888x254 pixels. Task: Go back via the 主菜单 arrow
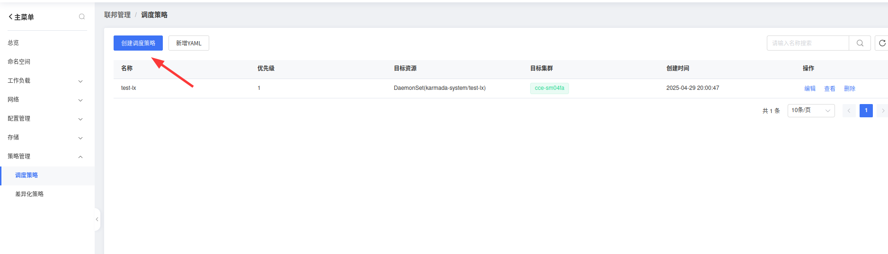point(10,17)
